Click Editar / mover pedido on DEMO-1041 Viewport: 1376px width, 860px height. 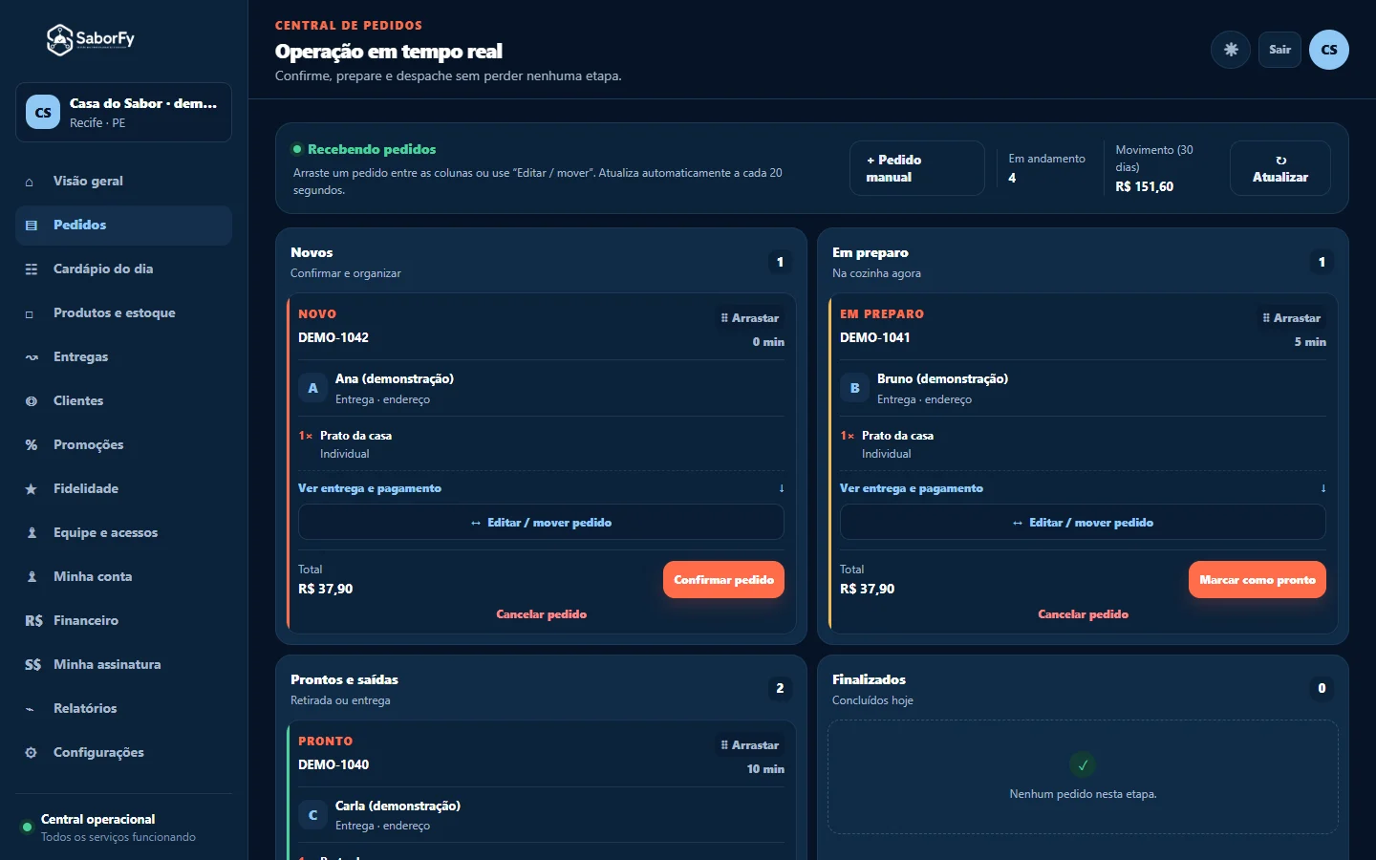coord(1083,523)
